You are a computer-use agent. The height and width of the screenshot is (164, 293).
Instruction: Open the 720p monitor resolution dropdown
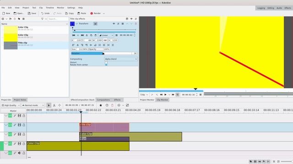(x=144, y=95)
